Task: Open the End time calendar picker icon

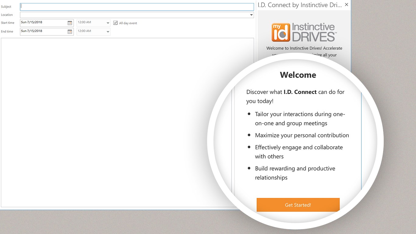Action: tap(70, 32)
